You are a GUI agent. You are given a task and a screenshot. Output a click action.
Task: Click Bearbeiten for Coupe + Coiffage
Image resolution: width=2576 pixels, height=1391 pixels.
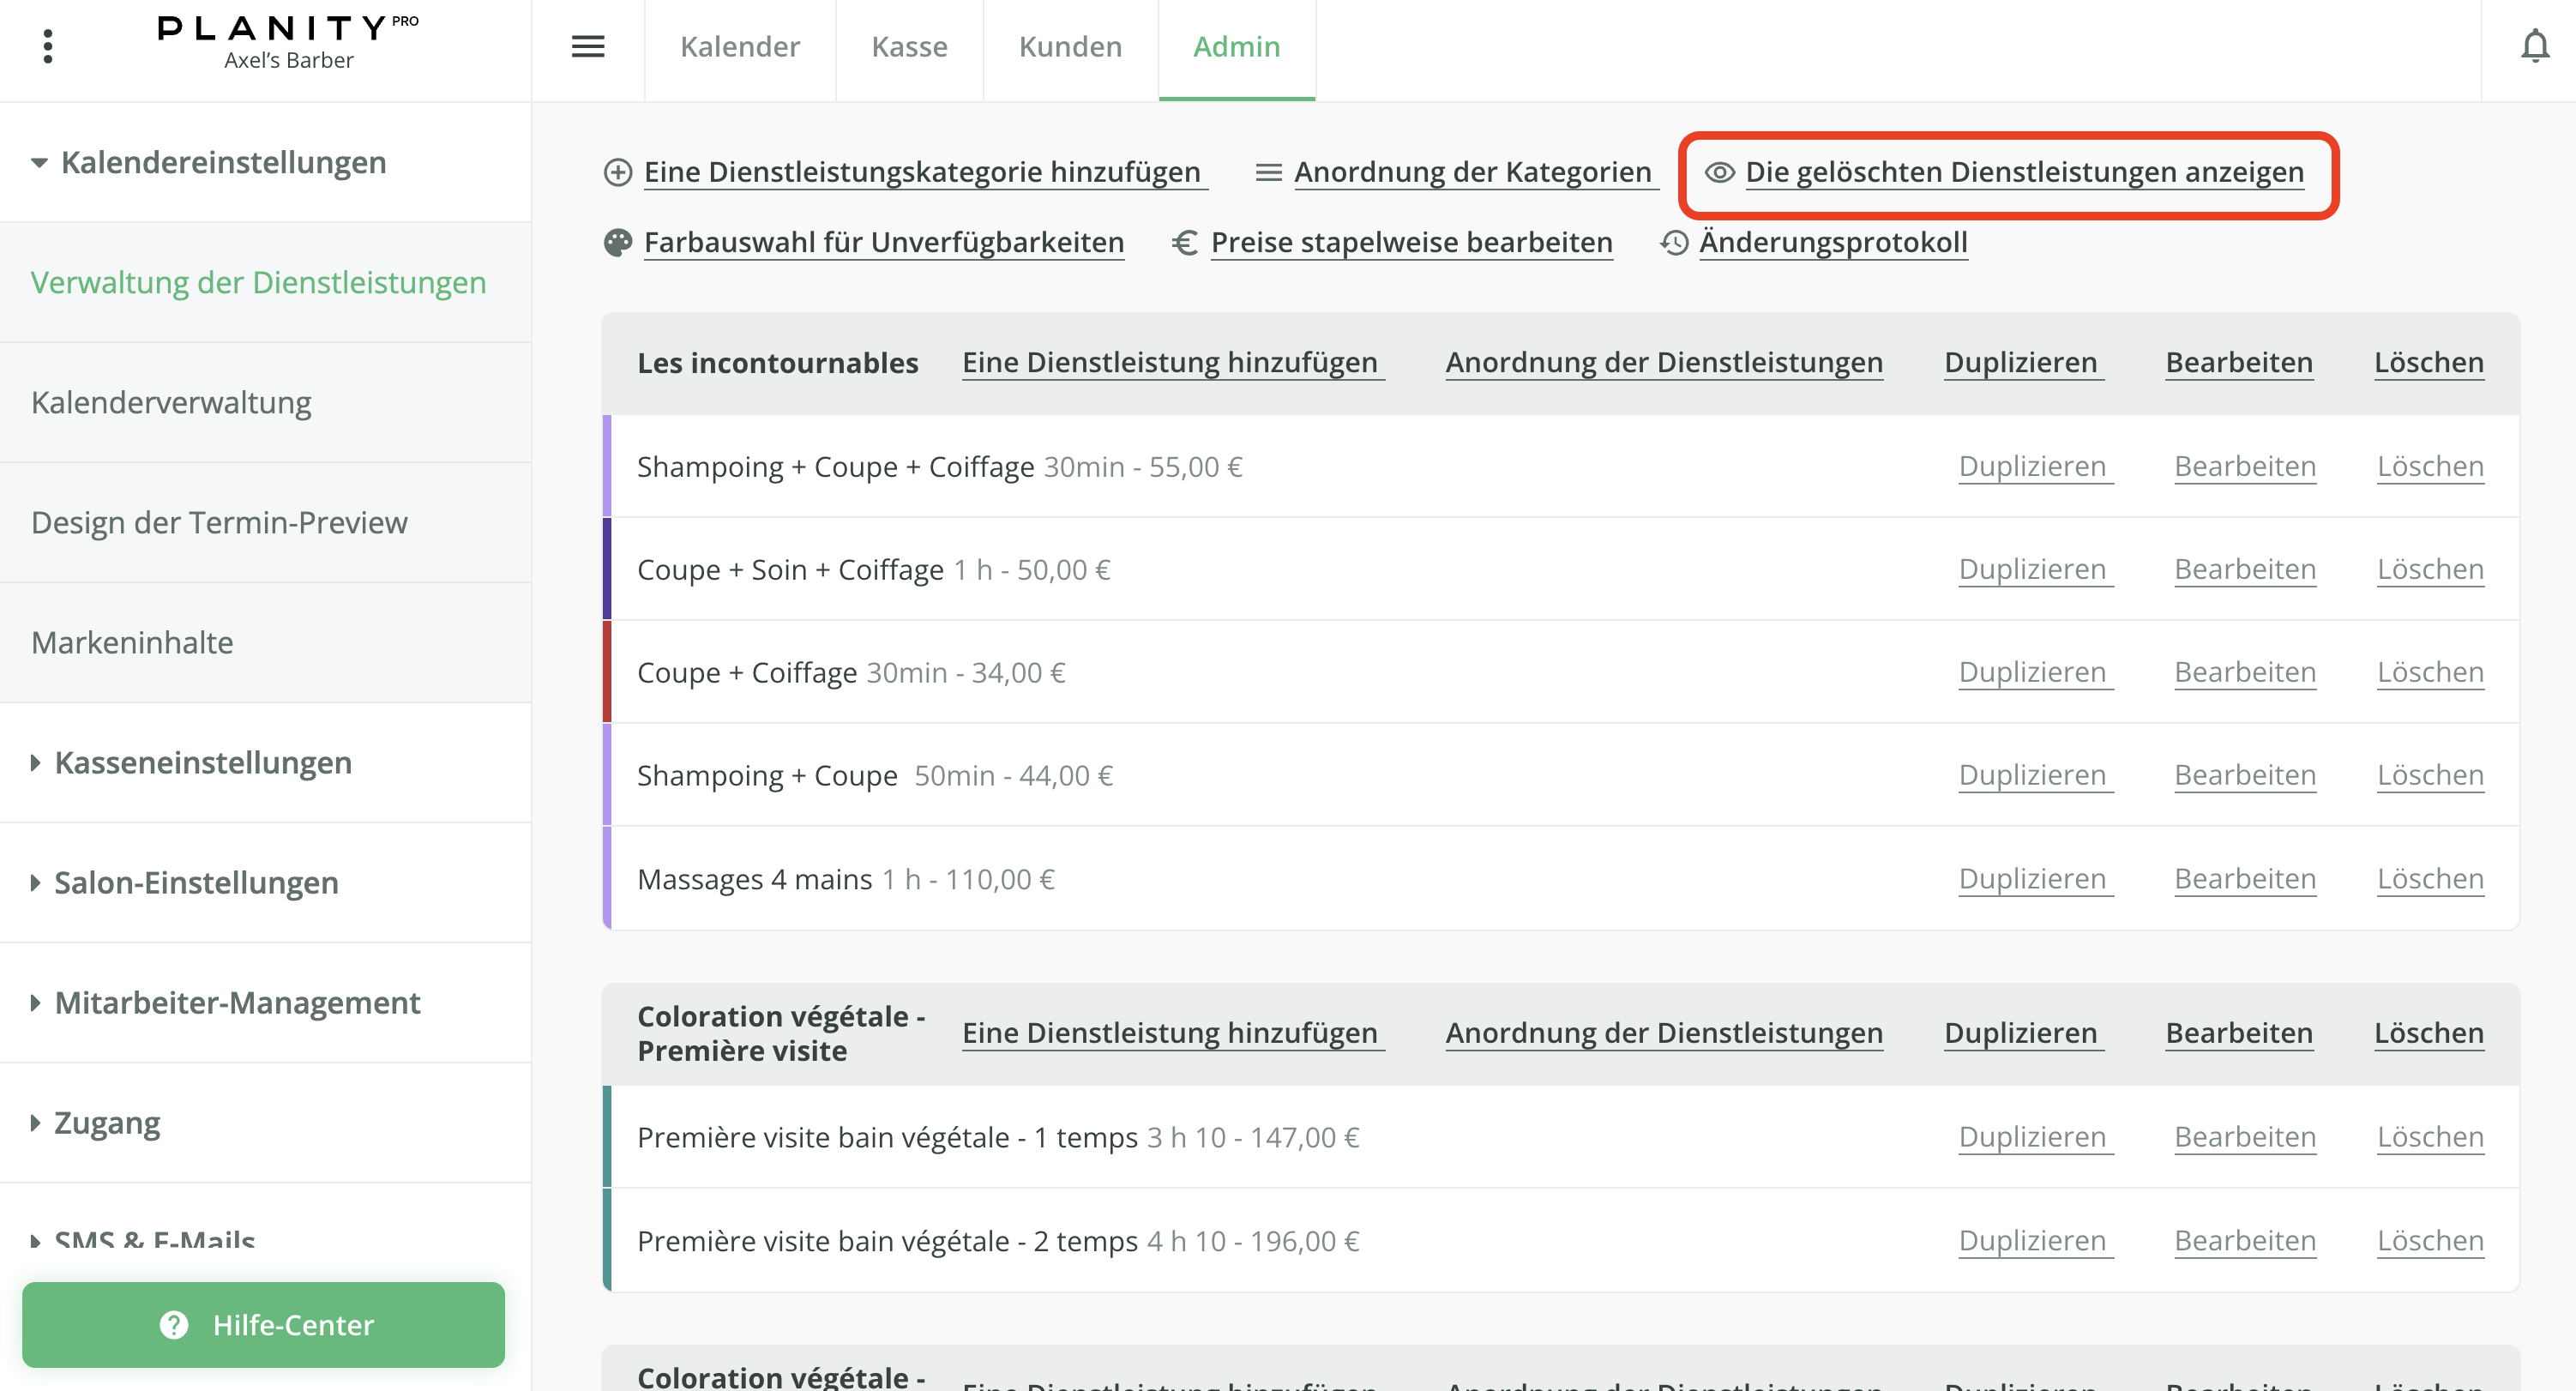pos(2244,672)
